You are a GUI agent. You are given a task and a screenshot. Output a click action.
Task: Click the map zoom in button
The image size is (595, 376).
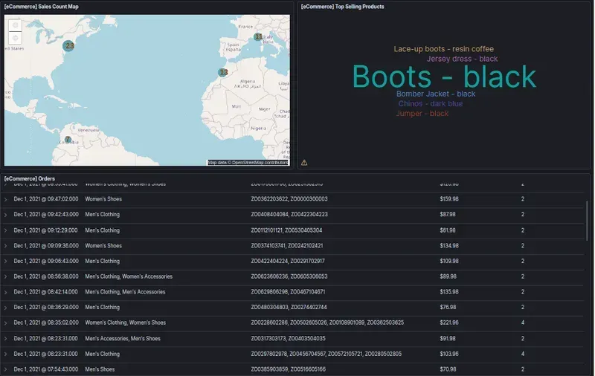pos(16,25)
